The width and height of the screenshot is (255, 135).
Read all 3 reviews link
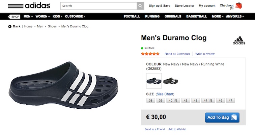point(177,54)
